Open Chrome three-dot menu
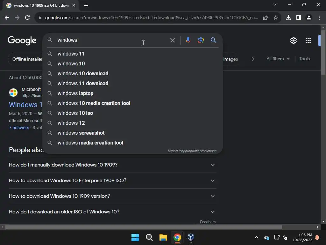The width and height of the screenshot is (326, 245). pyautogui.click(x=319, y=18)
